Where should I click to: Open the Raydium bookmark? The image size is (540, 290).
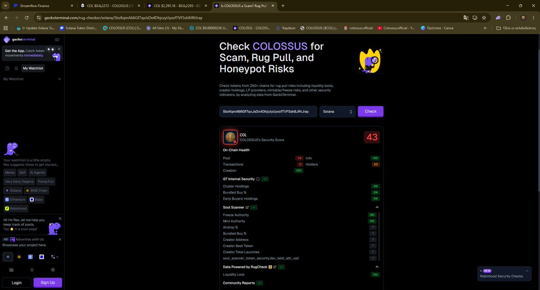pyautogui.click(x=286, y=28)
